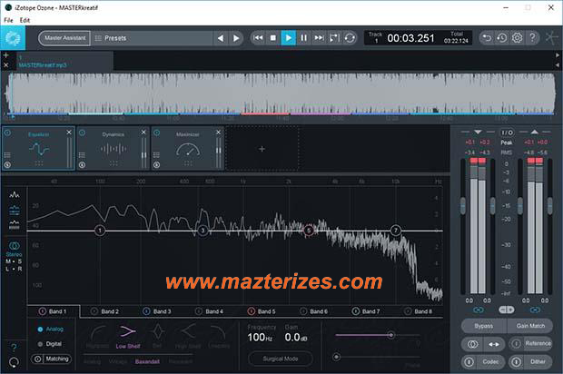This screenshot has height=374, width=563.
Task: Skip to next track
Action: [x=319, y=38]
